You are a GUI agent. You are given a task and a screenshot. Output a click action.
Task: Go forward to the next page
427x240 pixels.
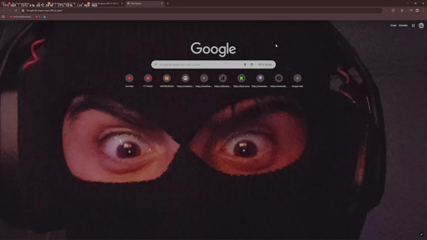coord(10,10)
